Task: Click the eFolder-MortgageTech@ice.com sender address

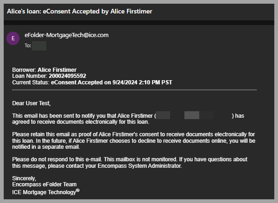Action: pos(66,35)
